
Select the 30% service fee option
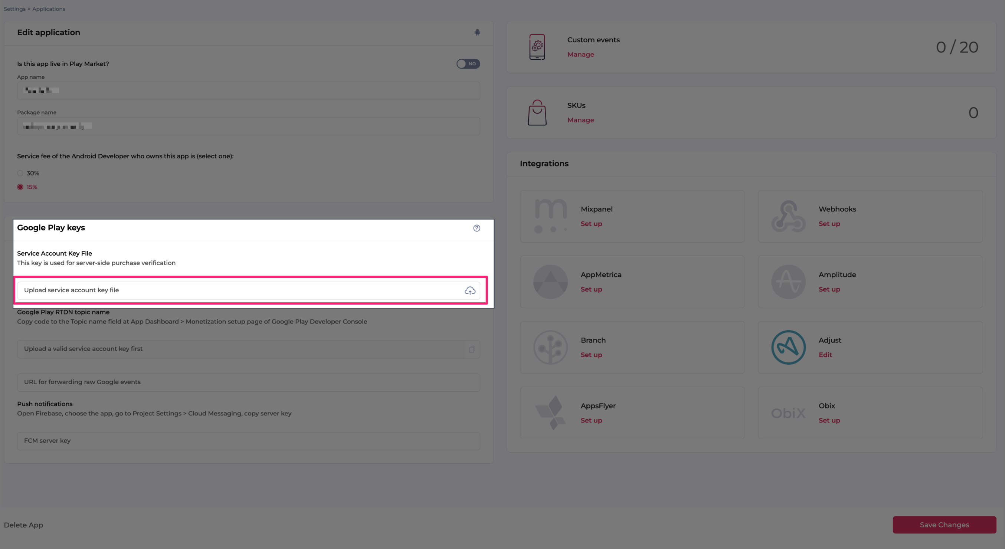point(20,173)
